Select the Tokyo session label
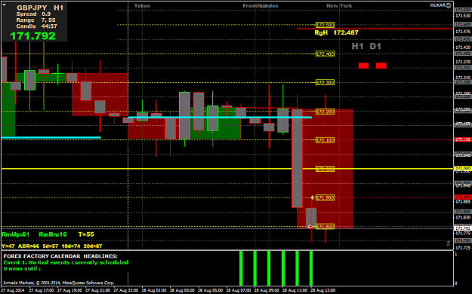 pos(142,6)
